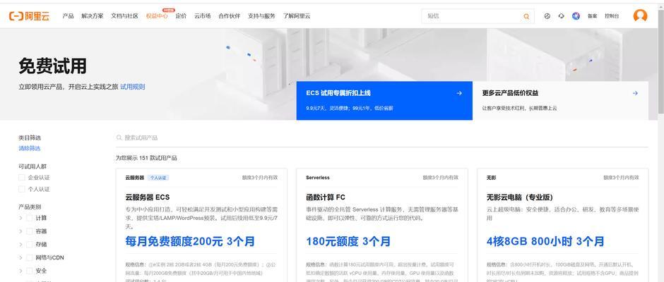The image size is (664, 282).
Task: Expand the 容器 category chevron
Action: (20, 231)
